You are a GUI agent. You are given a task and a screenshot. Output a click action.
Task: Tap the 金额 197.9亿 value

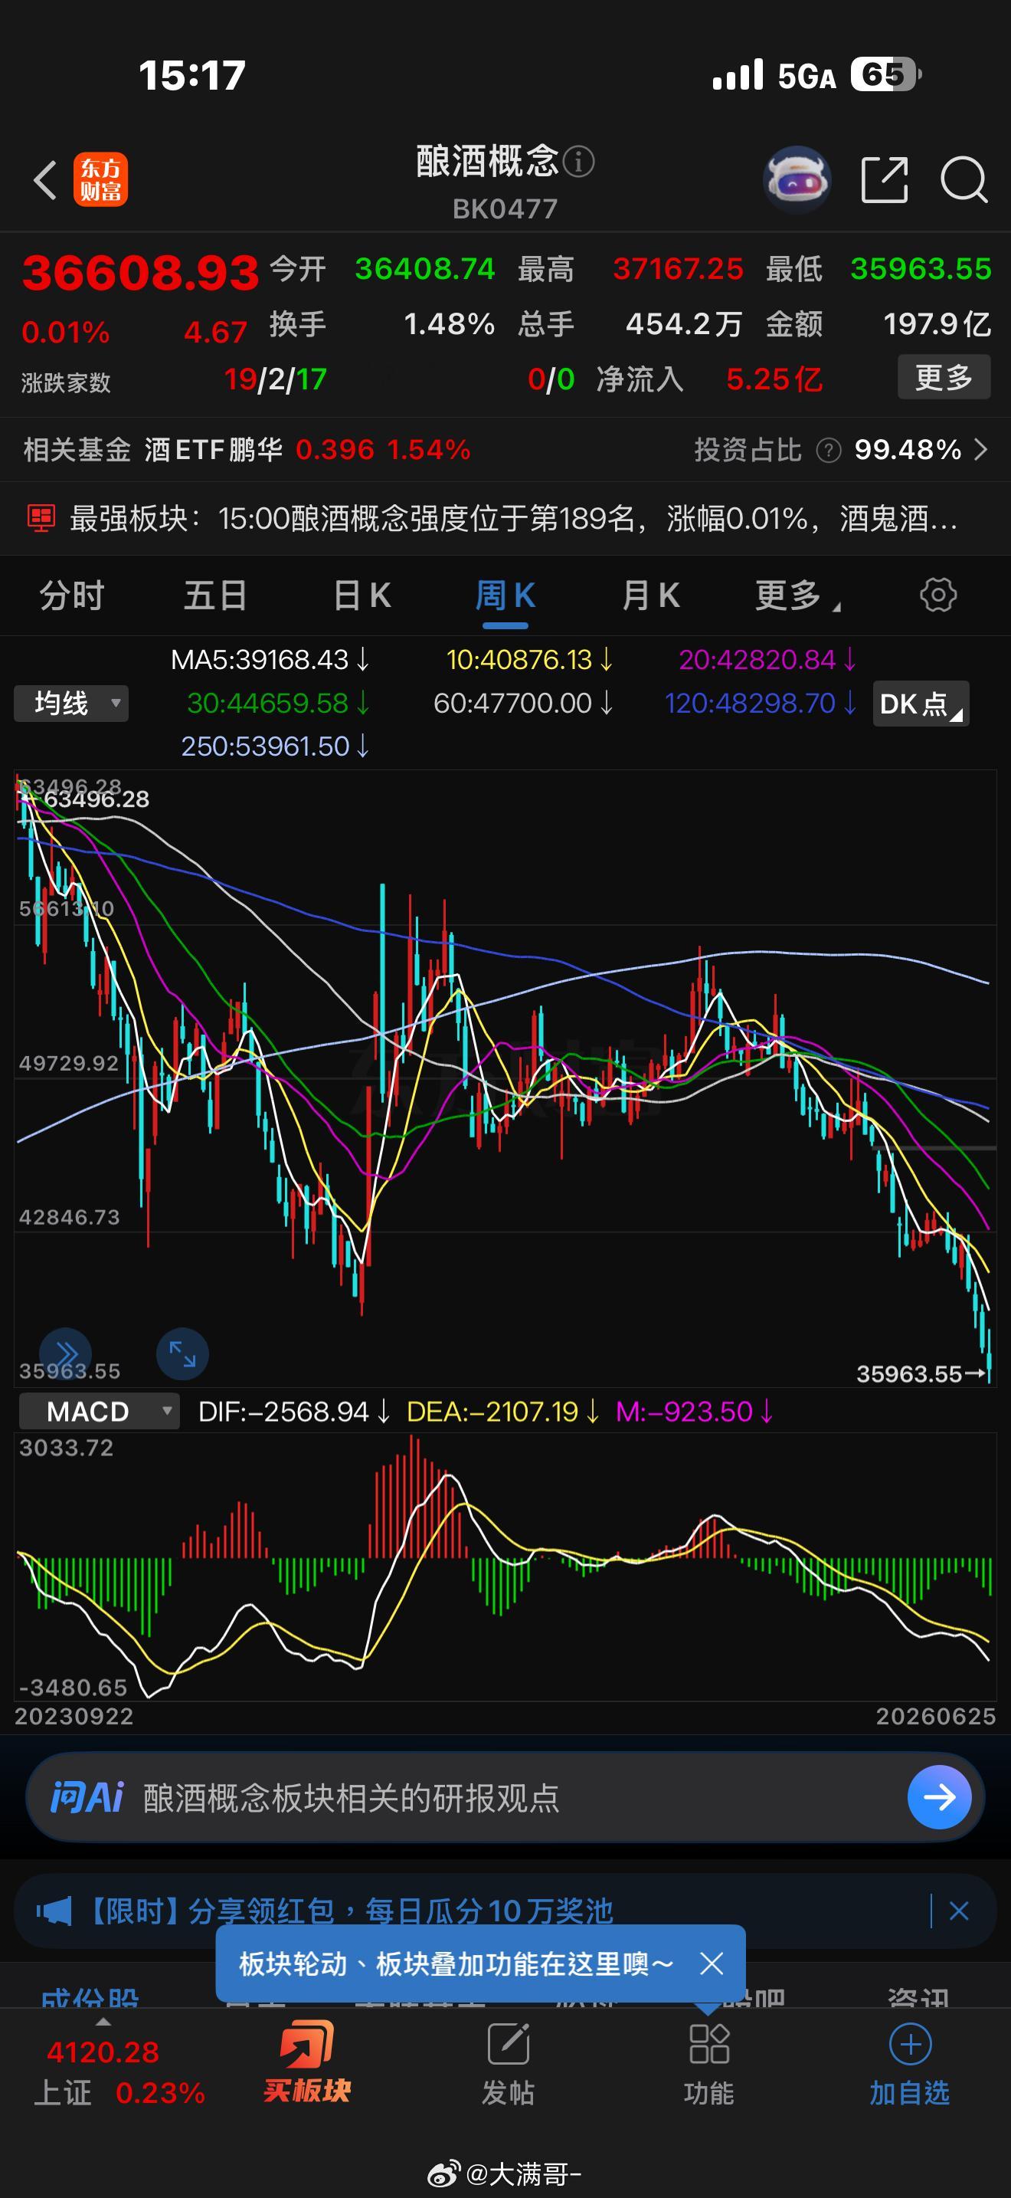[937, 324]
